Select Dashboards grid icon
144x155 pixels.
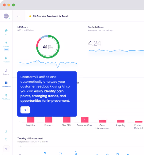[x=6, y=83]
